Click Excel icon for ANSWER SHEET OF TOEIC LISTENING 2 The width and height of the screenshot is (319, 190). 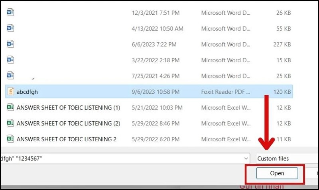(x=11, y=139)
